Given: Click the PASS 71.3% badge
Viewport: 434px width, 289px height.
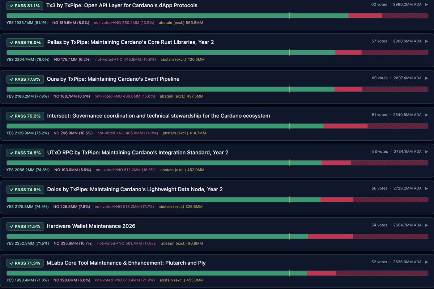Looking at the screenshot, I should point(25,263).
